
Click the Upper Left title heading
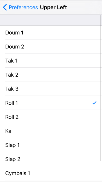point(53,7)
